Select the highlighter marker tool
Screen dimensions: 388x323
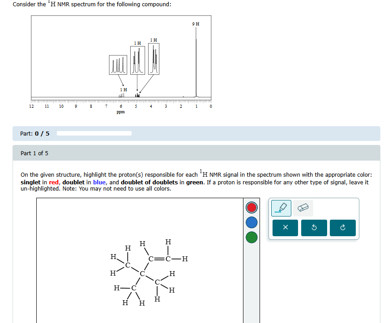pos(281,208)
